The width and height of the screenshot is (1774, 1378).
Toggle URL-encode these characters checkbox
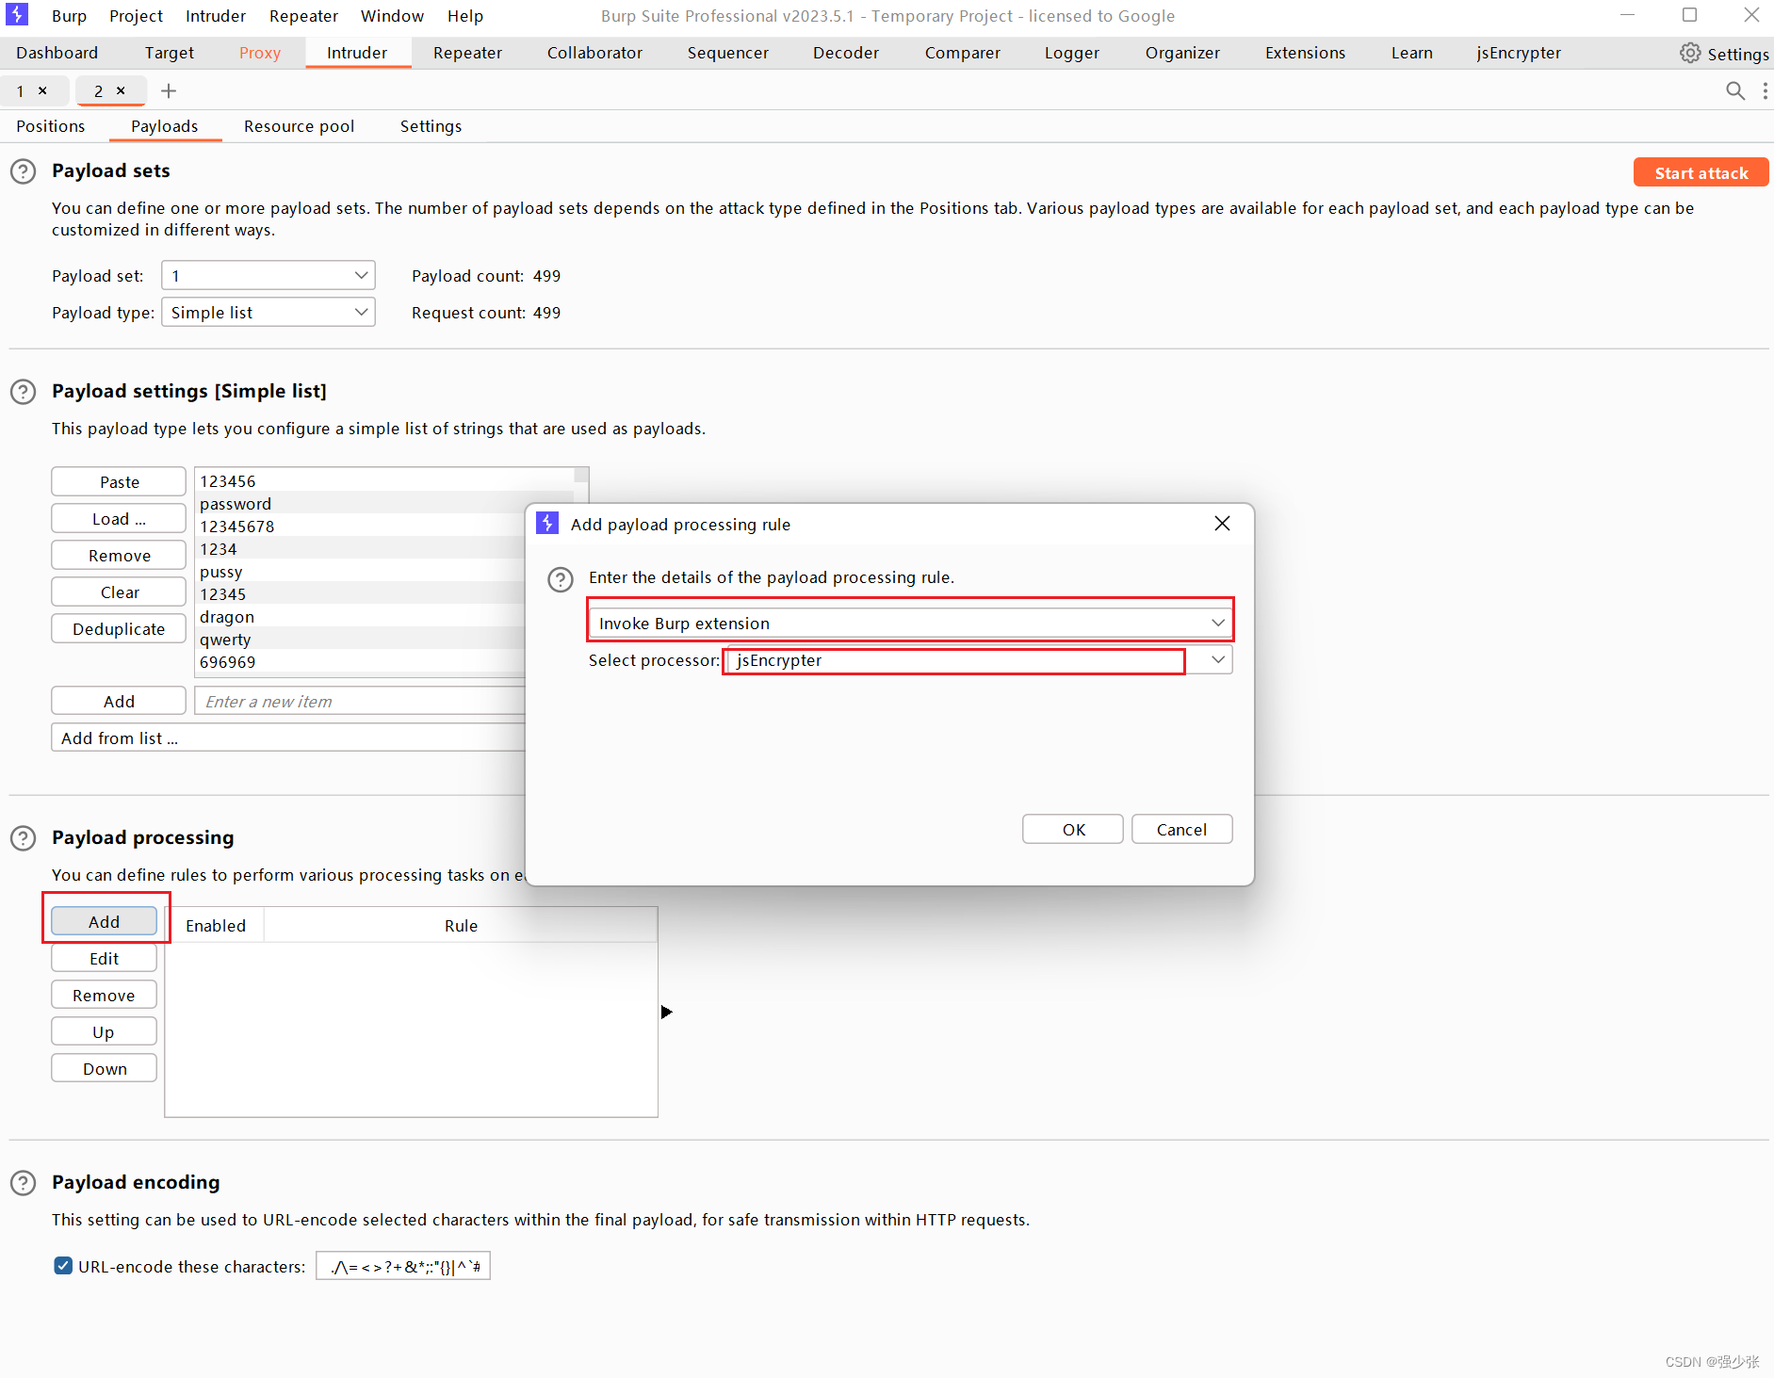(x=63, y=1265)
